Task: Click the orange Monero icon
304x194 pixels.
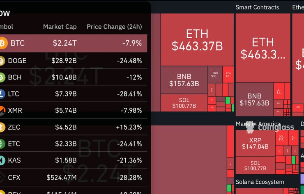Action: click(2, 110)
